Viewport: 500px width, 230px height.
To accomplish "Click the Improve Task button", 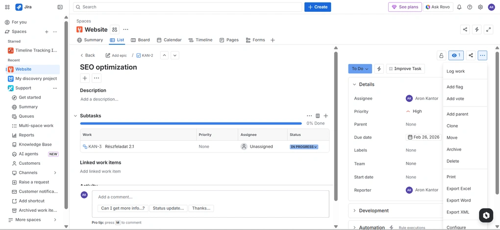I will point(405,69).
